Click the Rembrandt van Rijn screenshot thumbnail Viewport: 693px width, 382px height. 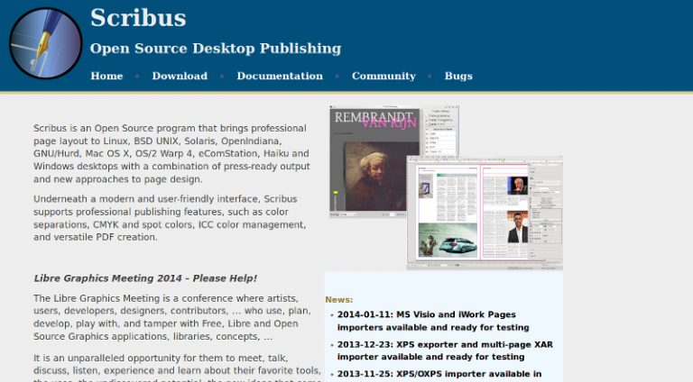pos(374,161)
